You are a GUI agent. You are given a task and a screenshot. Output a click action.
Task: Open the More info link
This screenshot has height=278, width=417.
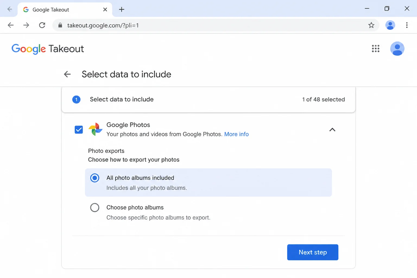pyautogui.click(x=236, y=134)
